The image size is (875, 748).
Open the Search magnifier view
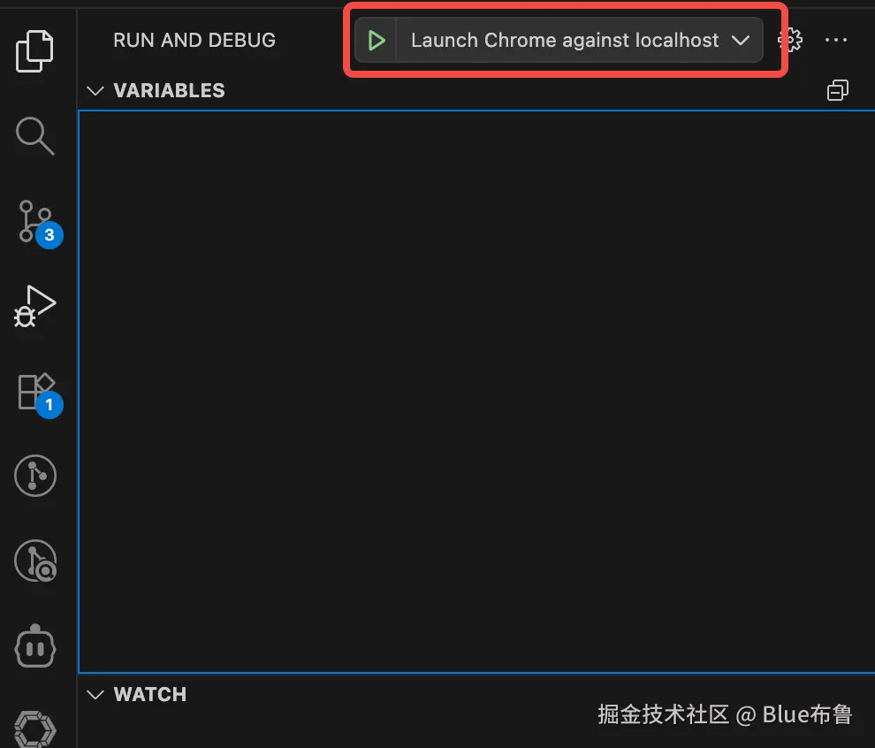(34, 135)
